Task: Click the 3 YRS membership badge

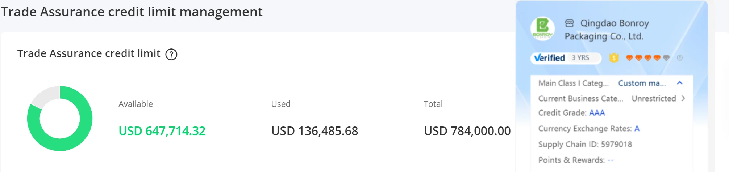Action: click(580, 58)
